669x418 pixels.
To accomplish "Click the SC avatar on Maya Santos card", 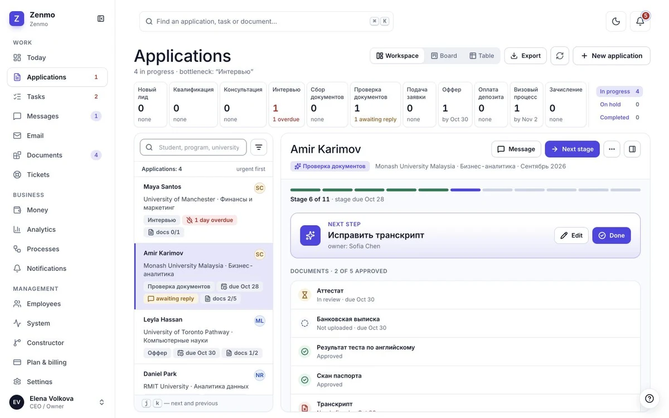I will [259, 188].
